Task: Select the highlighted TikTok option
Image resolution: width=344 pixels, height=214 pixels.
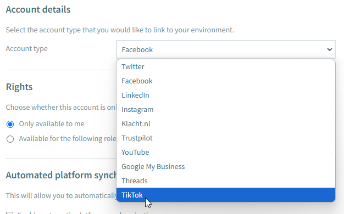Action: click(226, 195)
